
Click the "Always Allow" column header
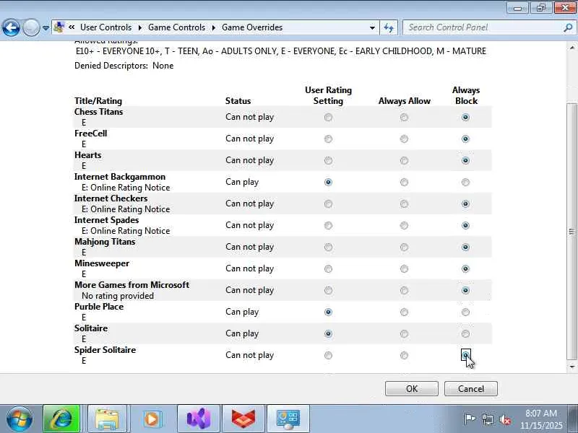405,101
